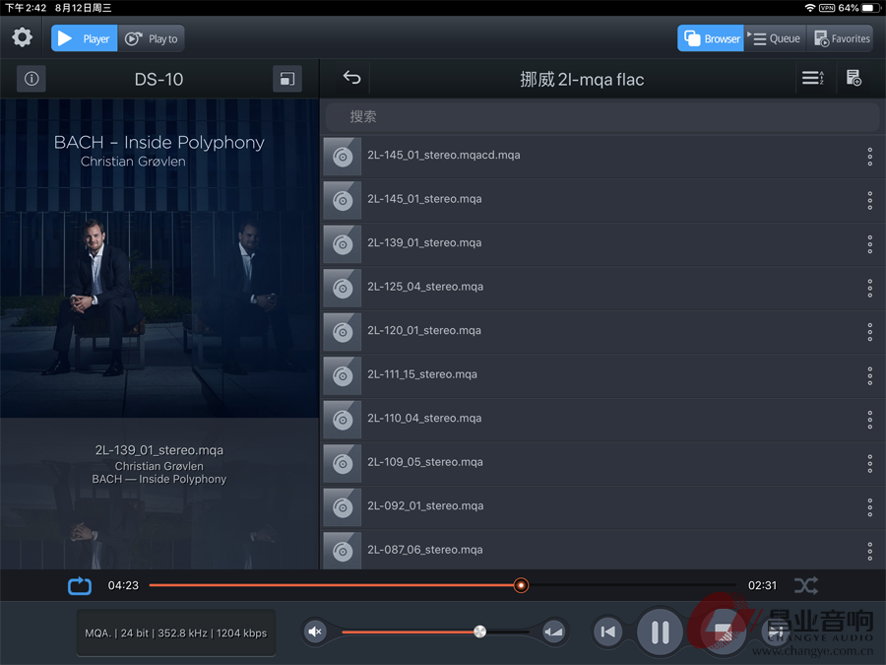Toggle the max volume speaker icon

(x=553, y=632)
